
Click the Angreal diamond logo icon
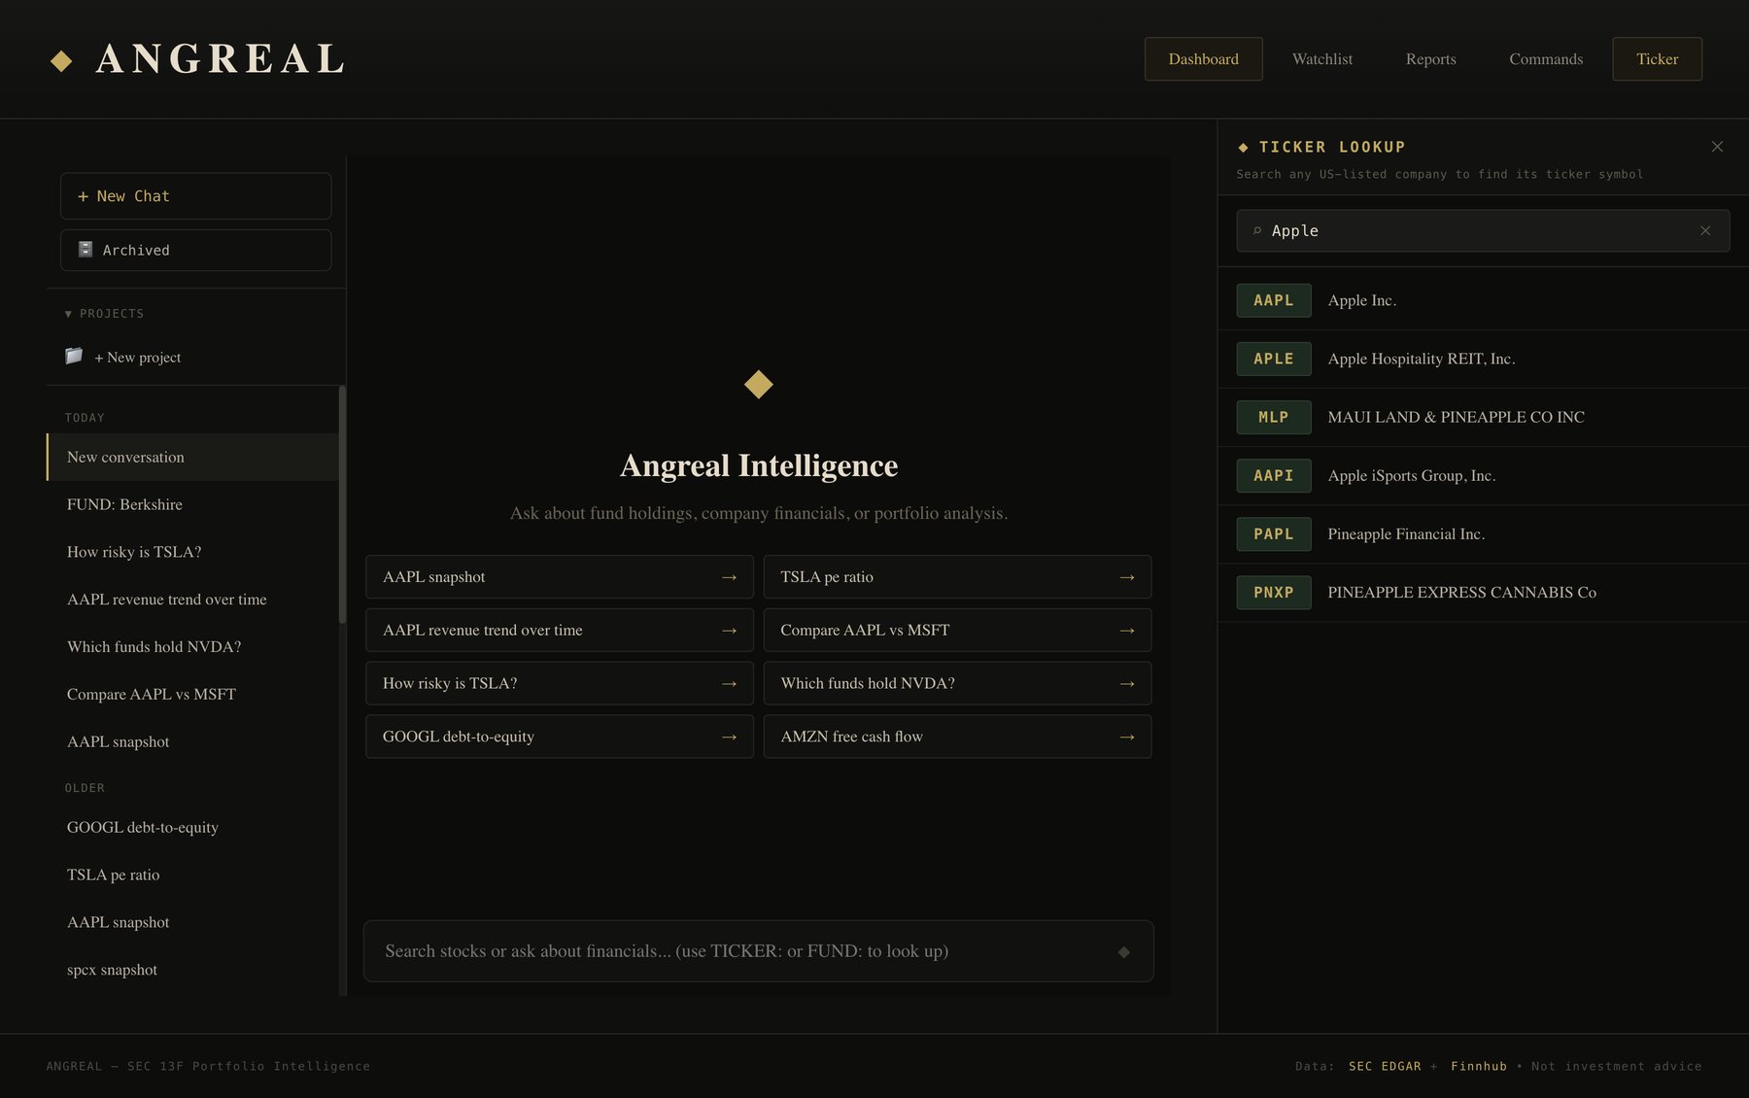tap(61, 60)
